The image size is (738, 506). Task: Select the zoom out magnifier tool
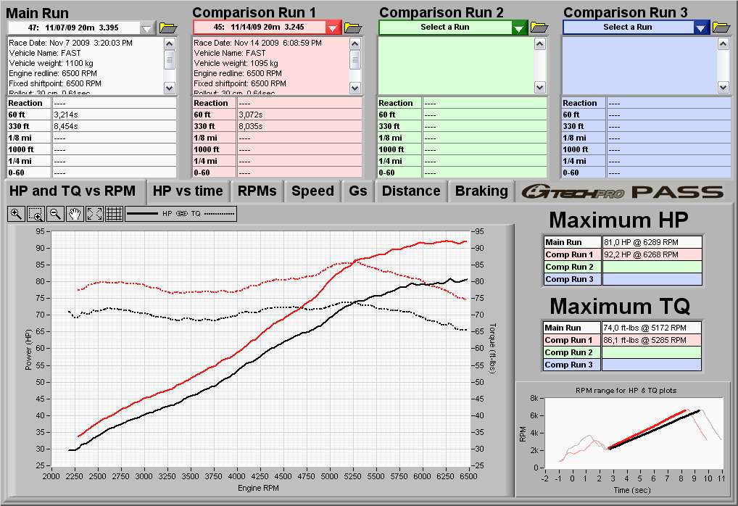[x=55, y=214]
